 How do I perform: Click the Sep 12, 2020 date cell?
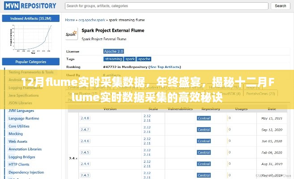point(272,130)
